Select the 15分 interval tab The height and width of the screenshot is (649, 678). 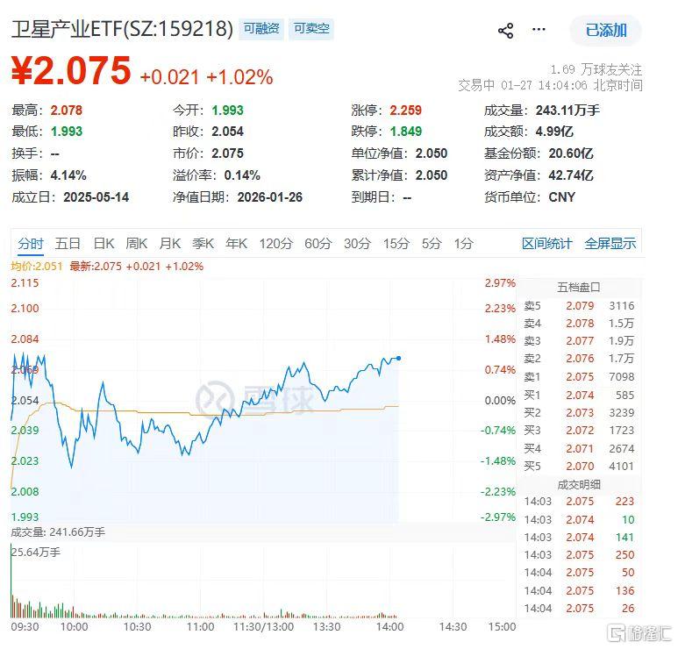[396, 244]
